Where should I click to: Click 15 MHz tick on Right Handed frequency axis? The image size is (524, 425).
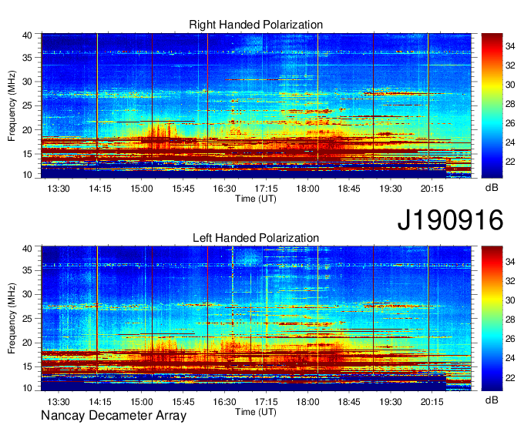pyautogui.click(x=27, y=154)
